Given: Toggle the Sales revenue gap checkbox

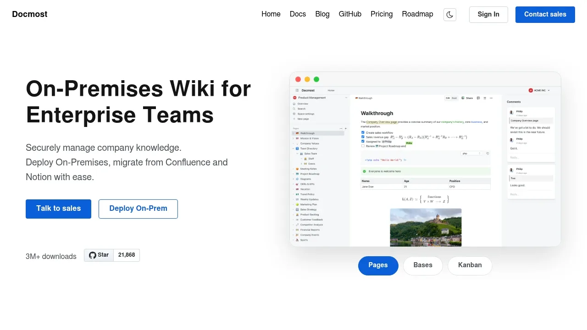Looking at the screenshot, I should (363, 137).
